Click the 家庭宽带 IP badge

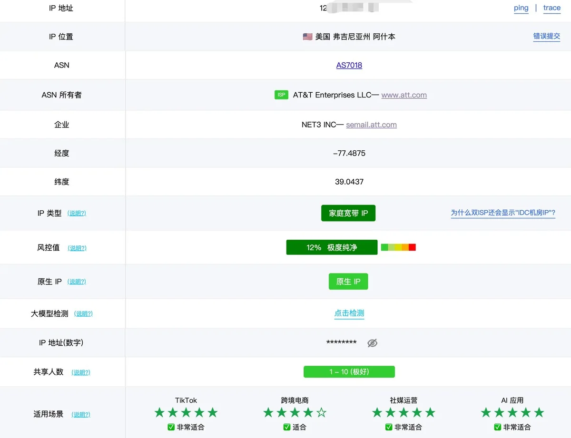point(348,213)
